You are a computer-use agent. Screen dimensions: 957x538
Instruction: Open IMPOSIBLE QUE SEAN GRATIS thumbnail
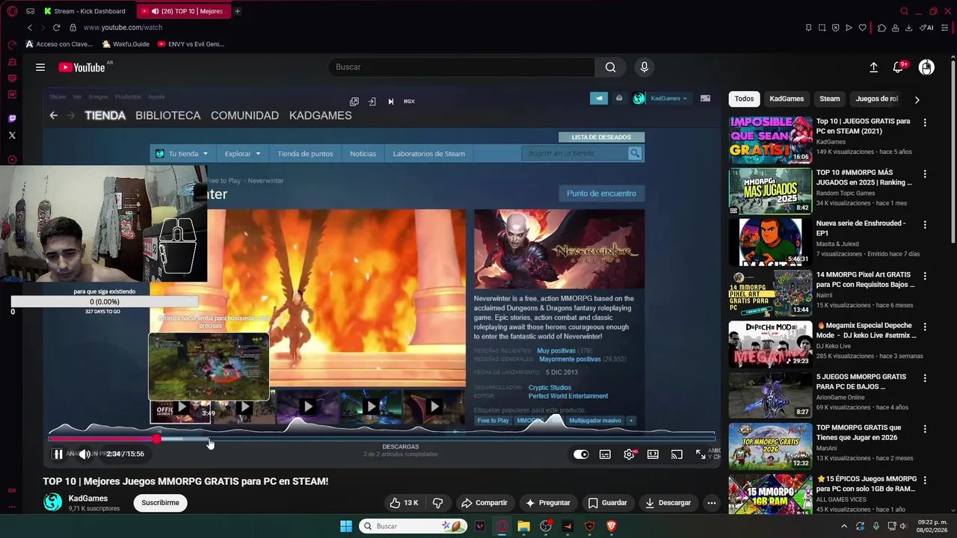[770, 140]
